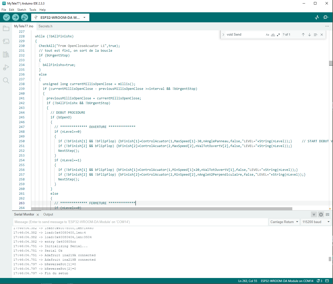Click line number 250 in gutter
The width and height of the screenshot is (333, 284).
(x=22, y=141)
